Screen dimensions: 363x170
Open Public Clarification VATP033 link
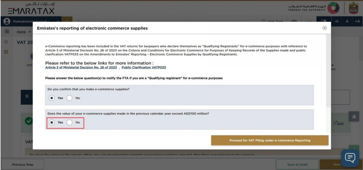tap(144, 68)
